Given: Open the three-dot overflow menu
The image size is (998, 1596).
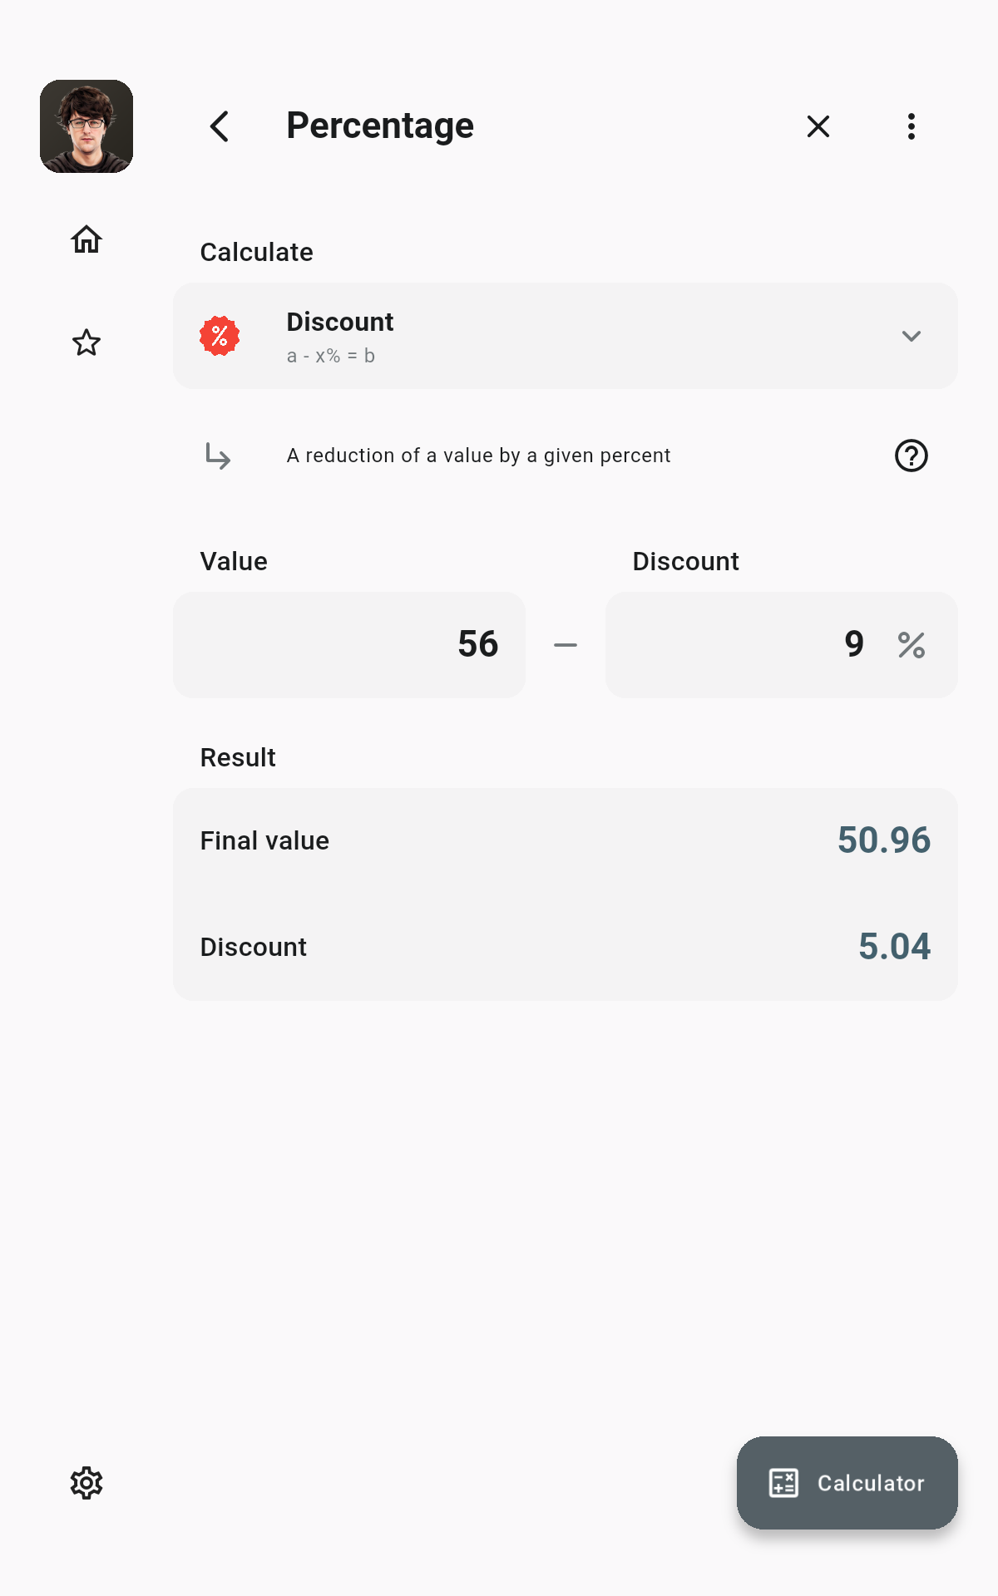Looking at the screenshot, I should pyautogui.click(x=912, y=126).
